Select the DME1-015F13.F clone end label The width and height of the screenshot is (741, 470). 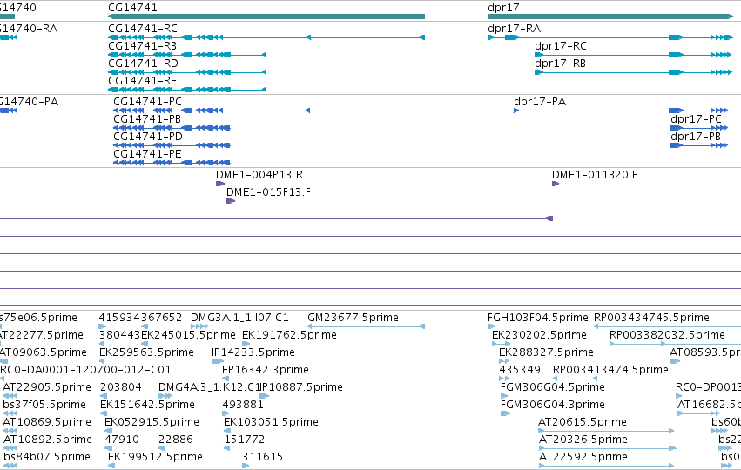coord(268,192)
